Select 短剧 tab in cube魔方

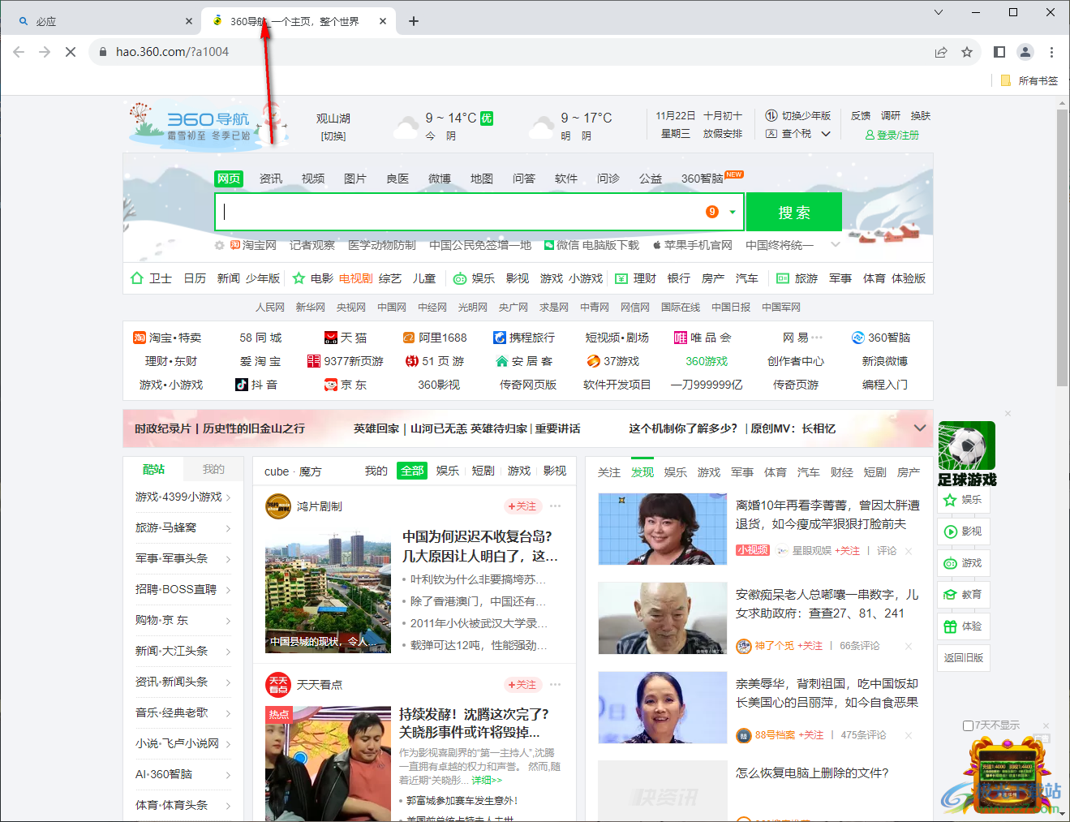(x=483, y=471)
